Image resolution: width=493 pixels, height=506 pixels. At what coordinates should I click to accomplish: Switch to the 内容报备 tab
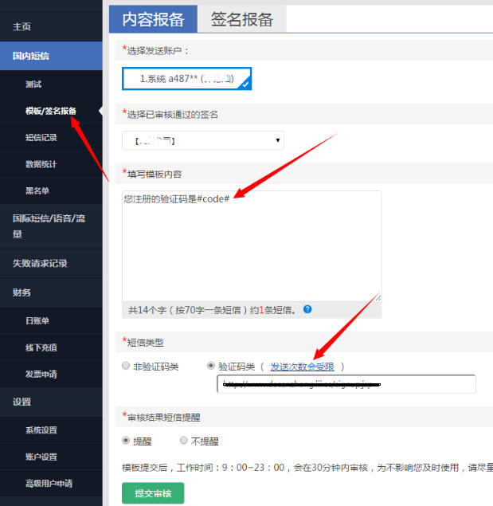153,19
